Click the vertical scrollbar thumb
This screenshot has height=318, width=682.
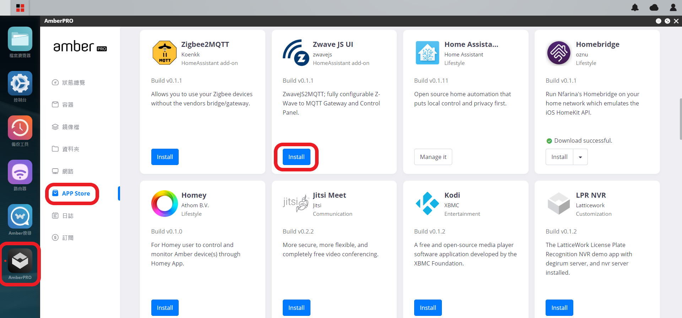(x=680, y=119)
